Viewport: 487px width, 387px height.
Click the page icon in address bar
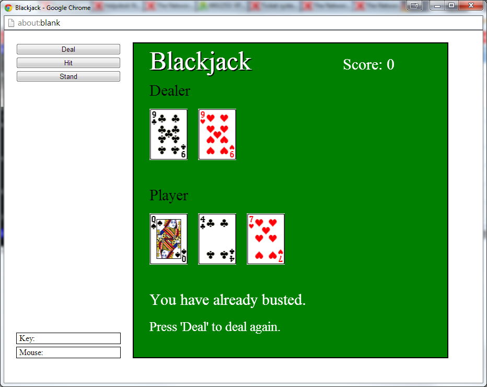pyautogui.click(x=11, y=23)
